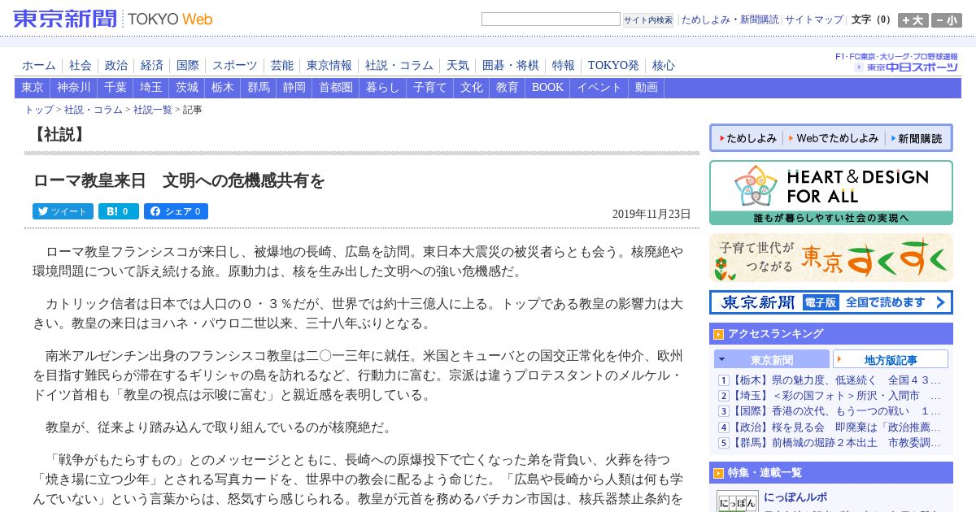Open 天気 section
This screenshot has height=512, width=976.
(458, 65)
